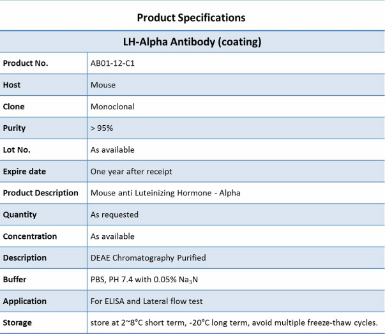Click For ELISA and Lateral flow test
385x334 pixels.
[x=147, y=301]
